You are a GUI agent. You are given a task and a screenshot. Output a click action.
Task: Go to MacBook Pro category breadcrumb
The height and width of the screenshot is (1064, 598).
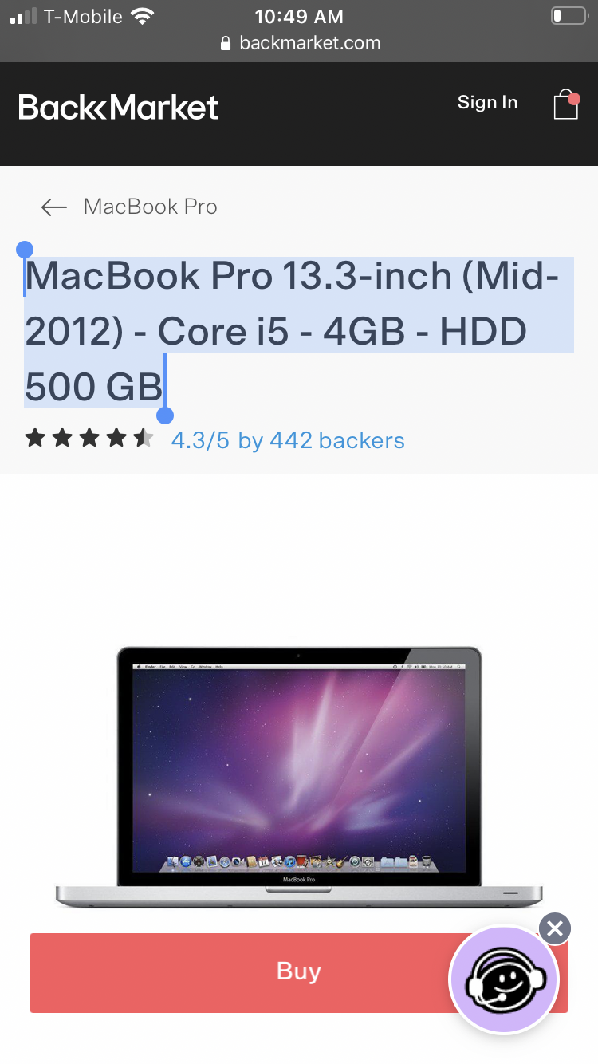pos(150,207)
